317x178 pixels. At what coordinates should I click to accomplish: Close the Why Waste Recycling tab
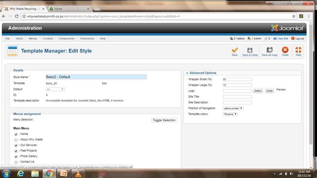click(x=43, y=9)
